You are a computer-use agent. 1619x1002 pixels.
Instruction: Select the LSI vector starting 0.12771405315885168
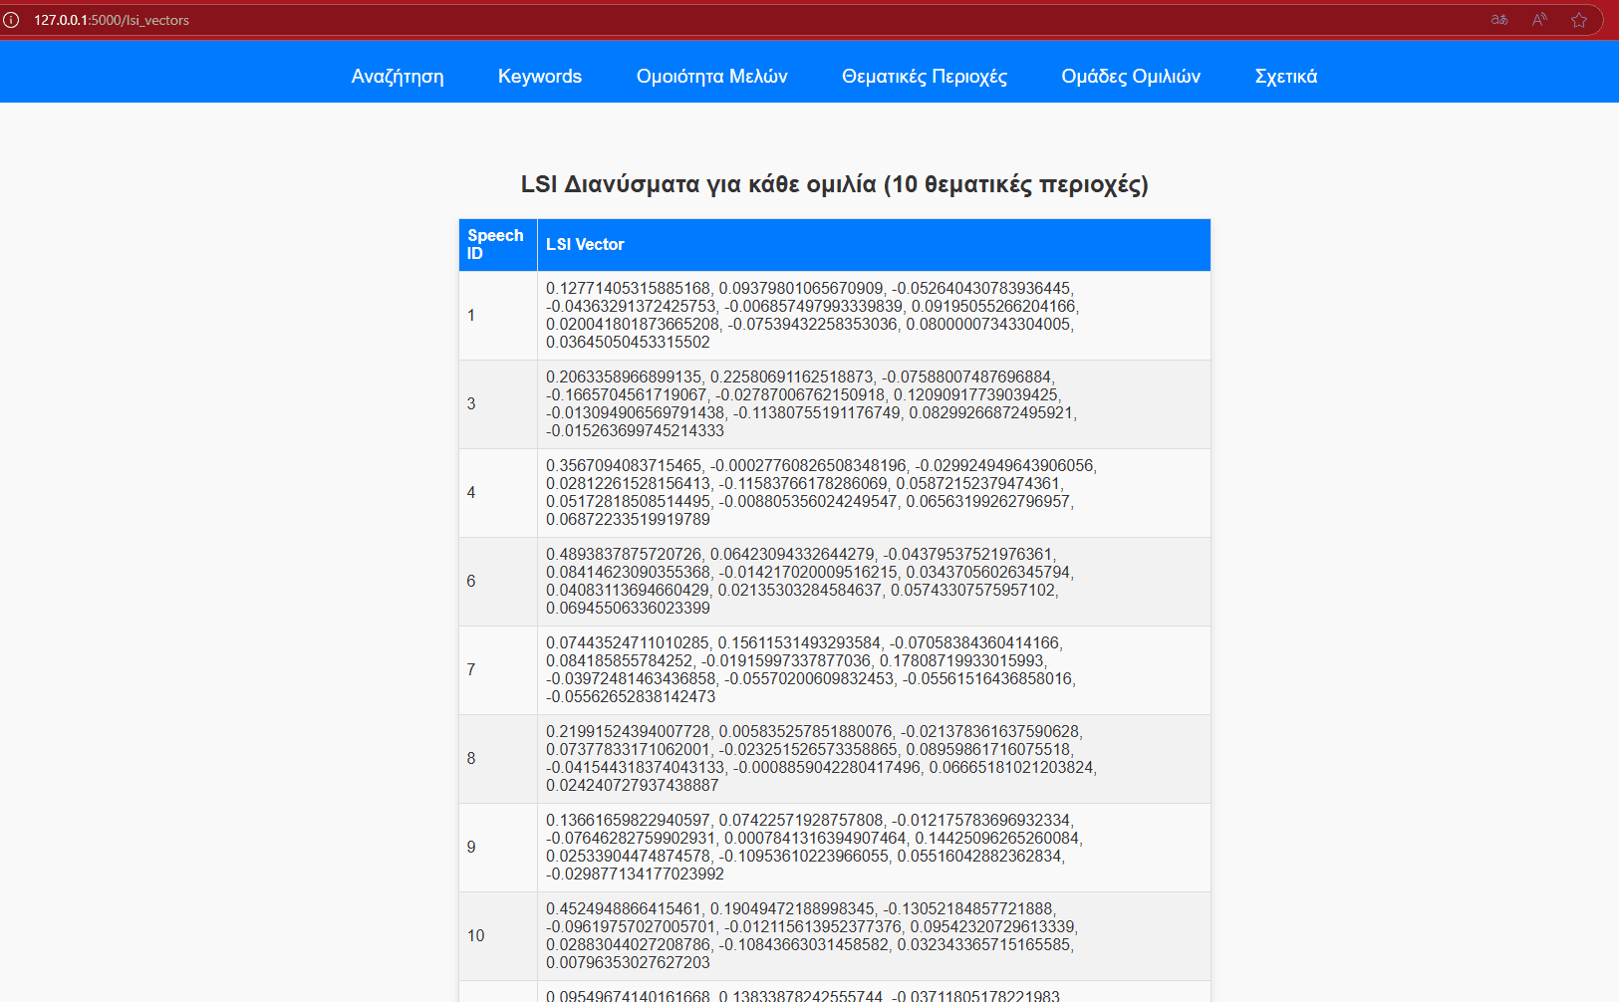(874, 316)
